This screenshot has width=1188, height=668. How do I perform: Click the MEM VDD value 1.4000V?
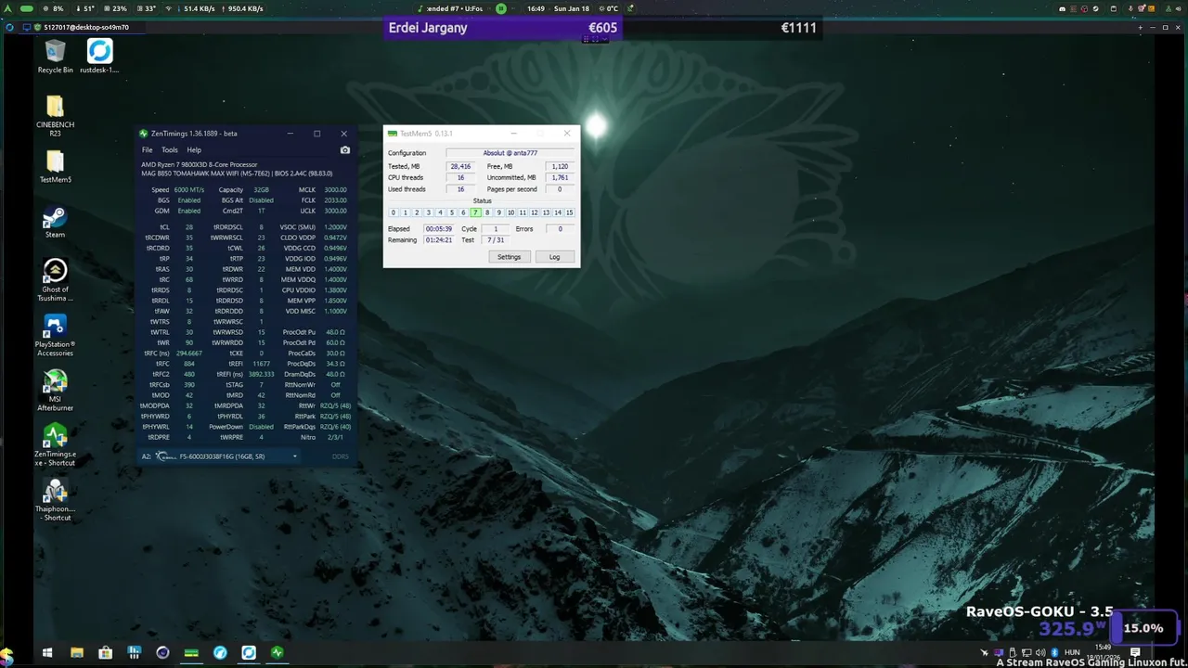335,269
